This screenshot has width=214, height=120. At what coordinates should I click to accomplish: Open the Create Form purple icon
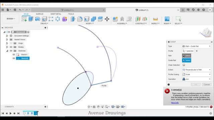(65, 19)
